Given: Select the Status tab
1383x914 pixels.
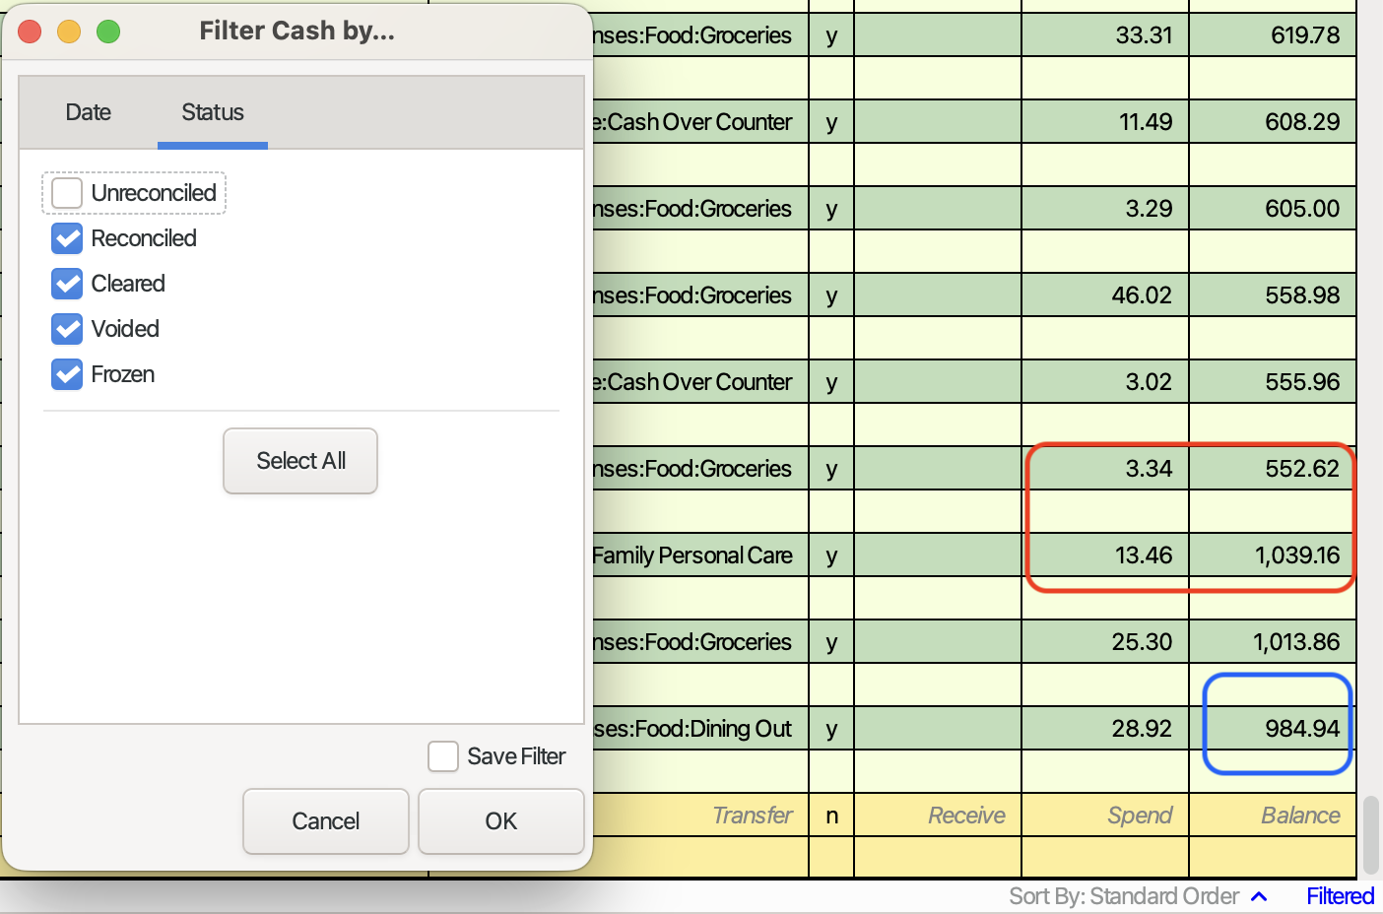Looking at the screenshot, I should 212,112.
